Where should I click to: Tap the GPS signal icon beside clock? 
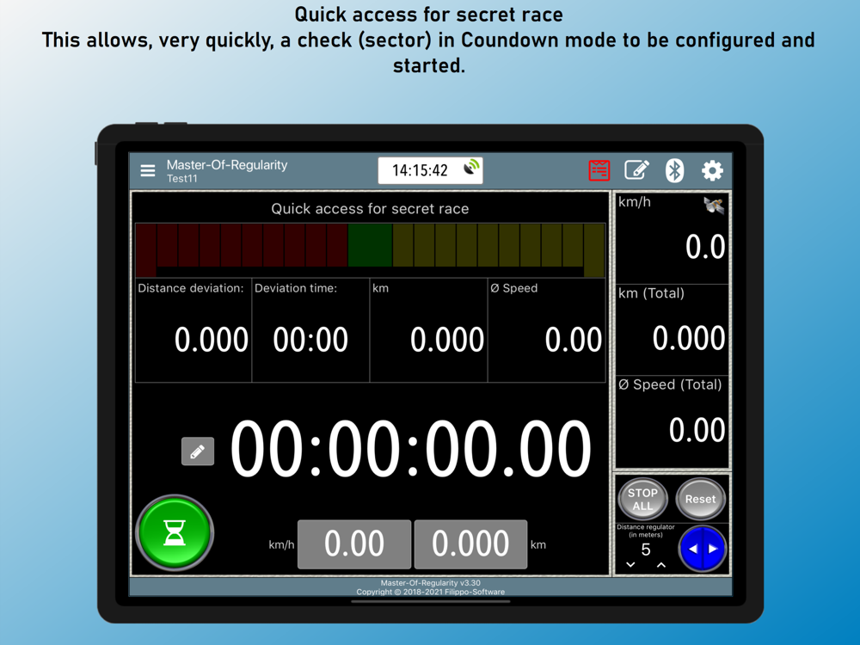[x=471, y=168]
